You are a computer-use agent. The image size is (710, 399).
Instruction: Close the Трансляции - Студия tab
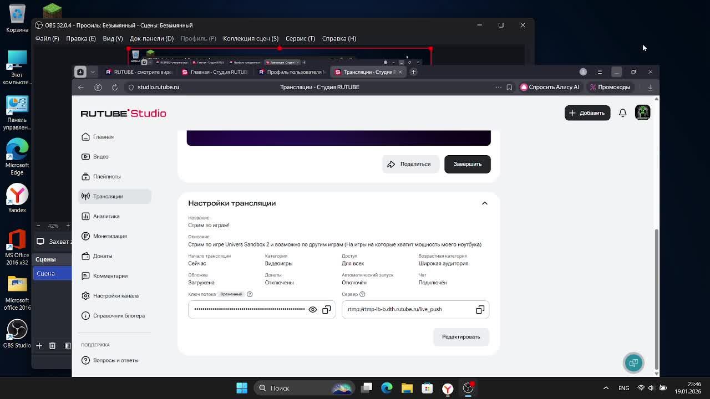click(x=400, y=72)
